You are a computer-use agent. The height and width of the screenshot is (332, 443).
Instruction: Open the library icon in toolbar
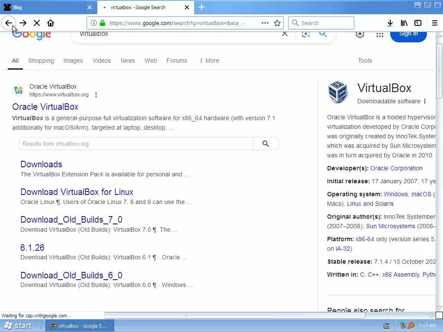(x=404, y=23)
